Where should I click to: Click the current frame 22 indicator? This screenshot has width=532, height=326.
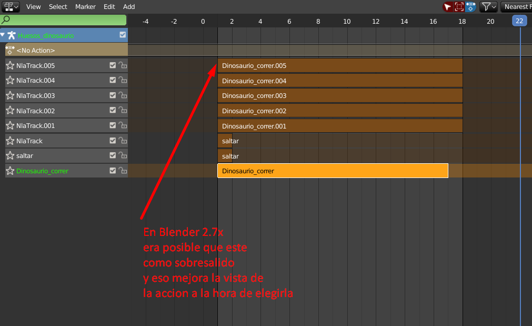[x=519, y=21]
